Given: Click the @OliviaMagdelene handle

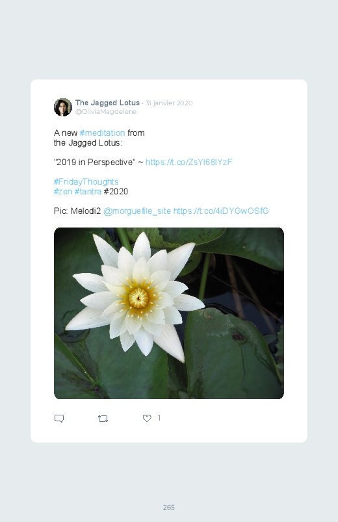Looking at the screenshot, I should pos(106,112).
